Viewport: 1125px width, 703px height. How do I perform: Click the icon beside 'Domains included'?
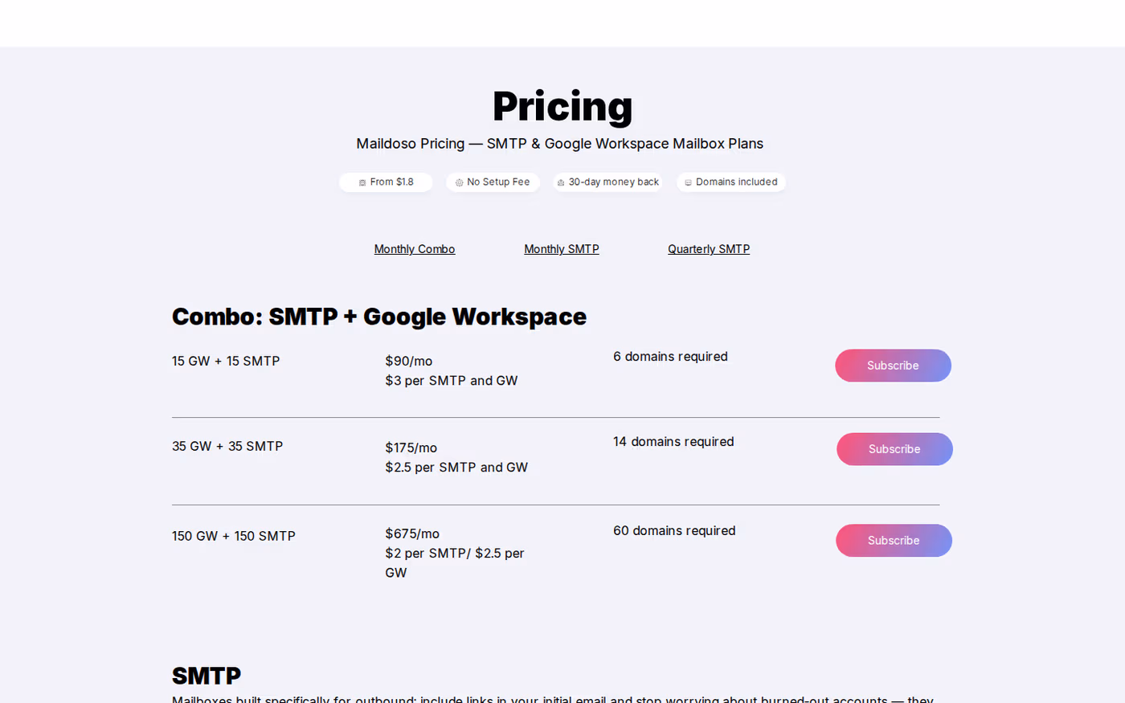point(689,182)
